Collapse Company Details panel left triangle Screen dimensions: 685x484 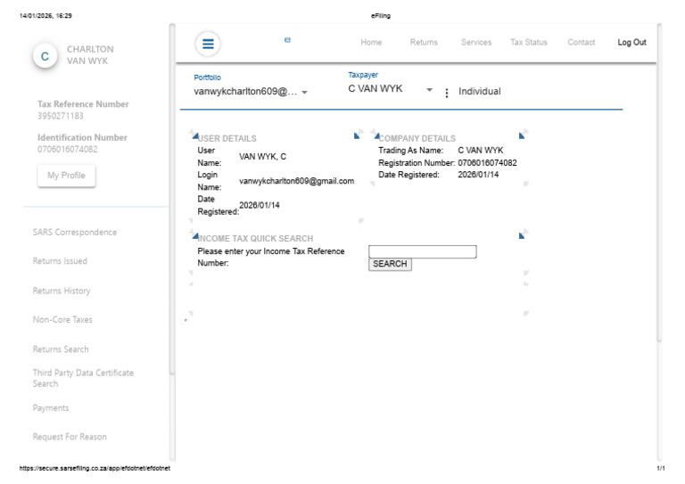376,135
